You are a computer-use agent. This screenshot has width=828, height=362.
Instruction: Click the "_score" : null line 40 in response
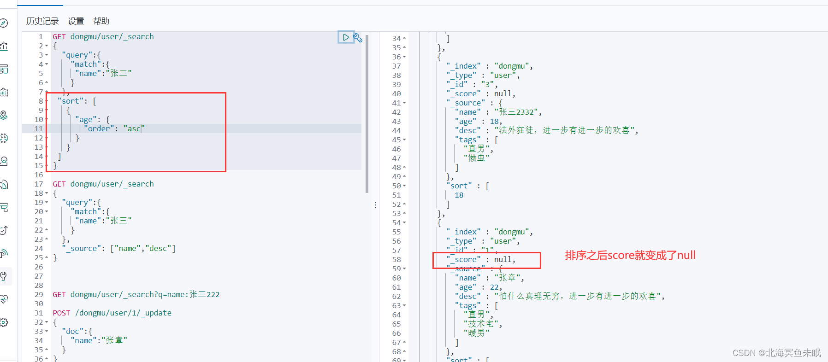(481, 94)
